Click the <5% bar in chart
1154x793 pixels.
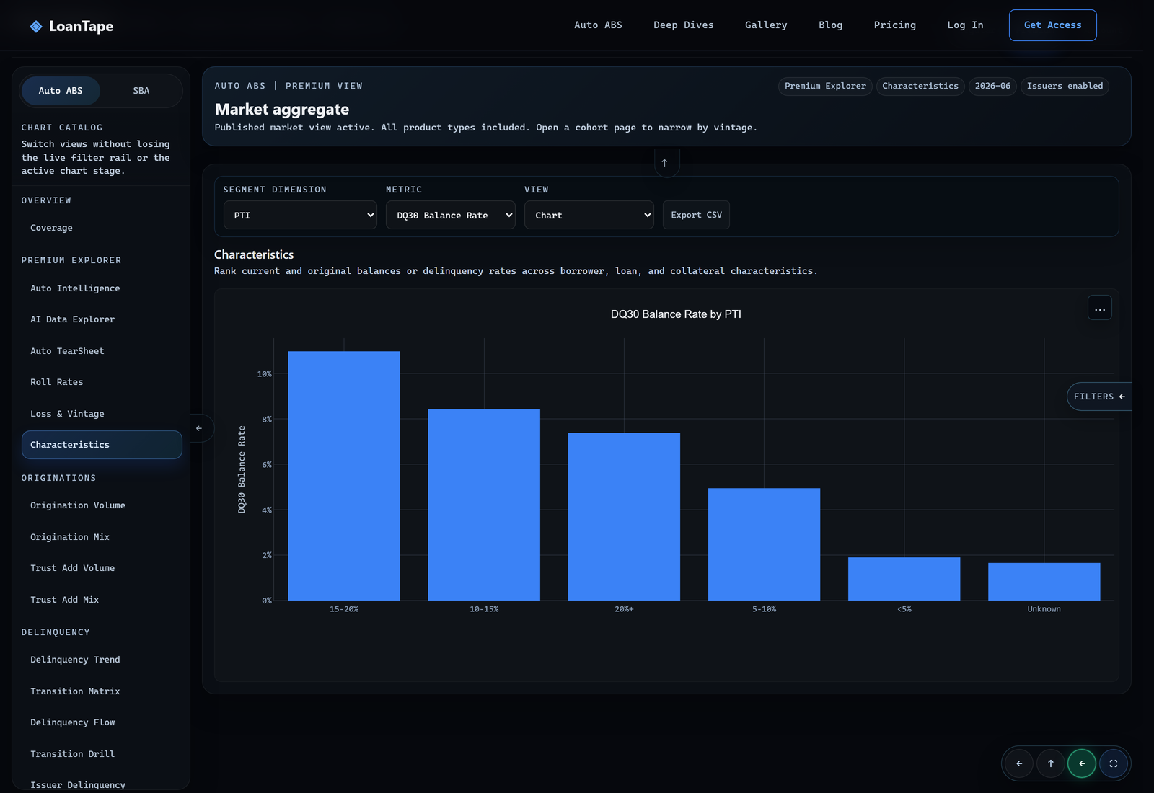[x=904, y=579]
